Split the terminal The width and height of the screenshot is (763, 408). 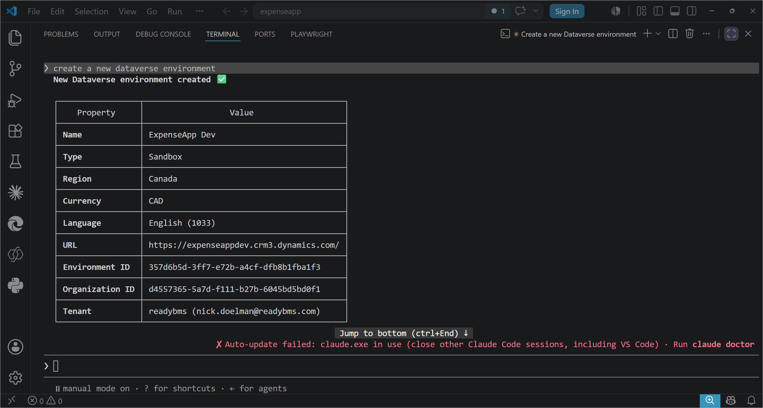[x=673, y=34]
